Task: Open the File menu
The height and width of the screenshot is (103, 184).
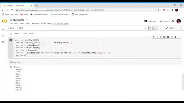Action: pyautogui.click(x=11, y=23)
